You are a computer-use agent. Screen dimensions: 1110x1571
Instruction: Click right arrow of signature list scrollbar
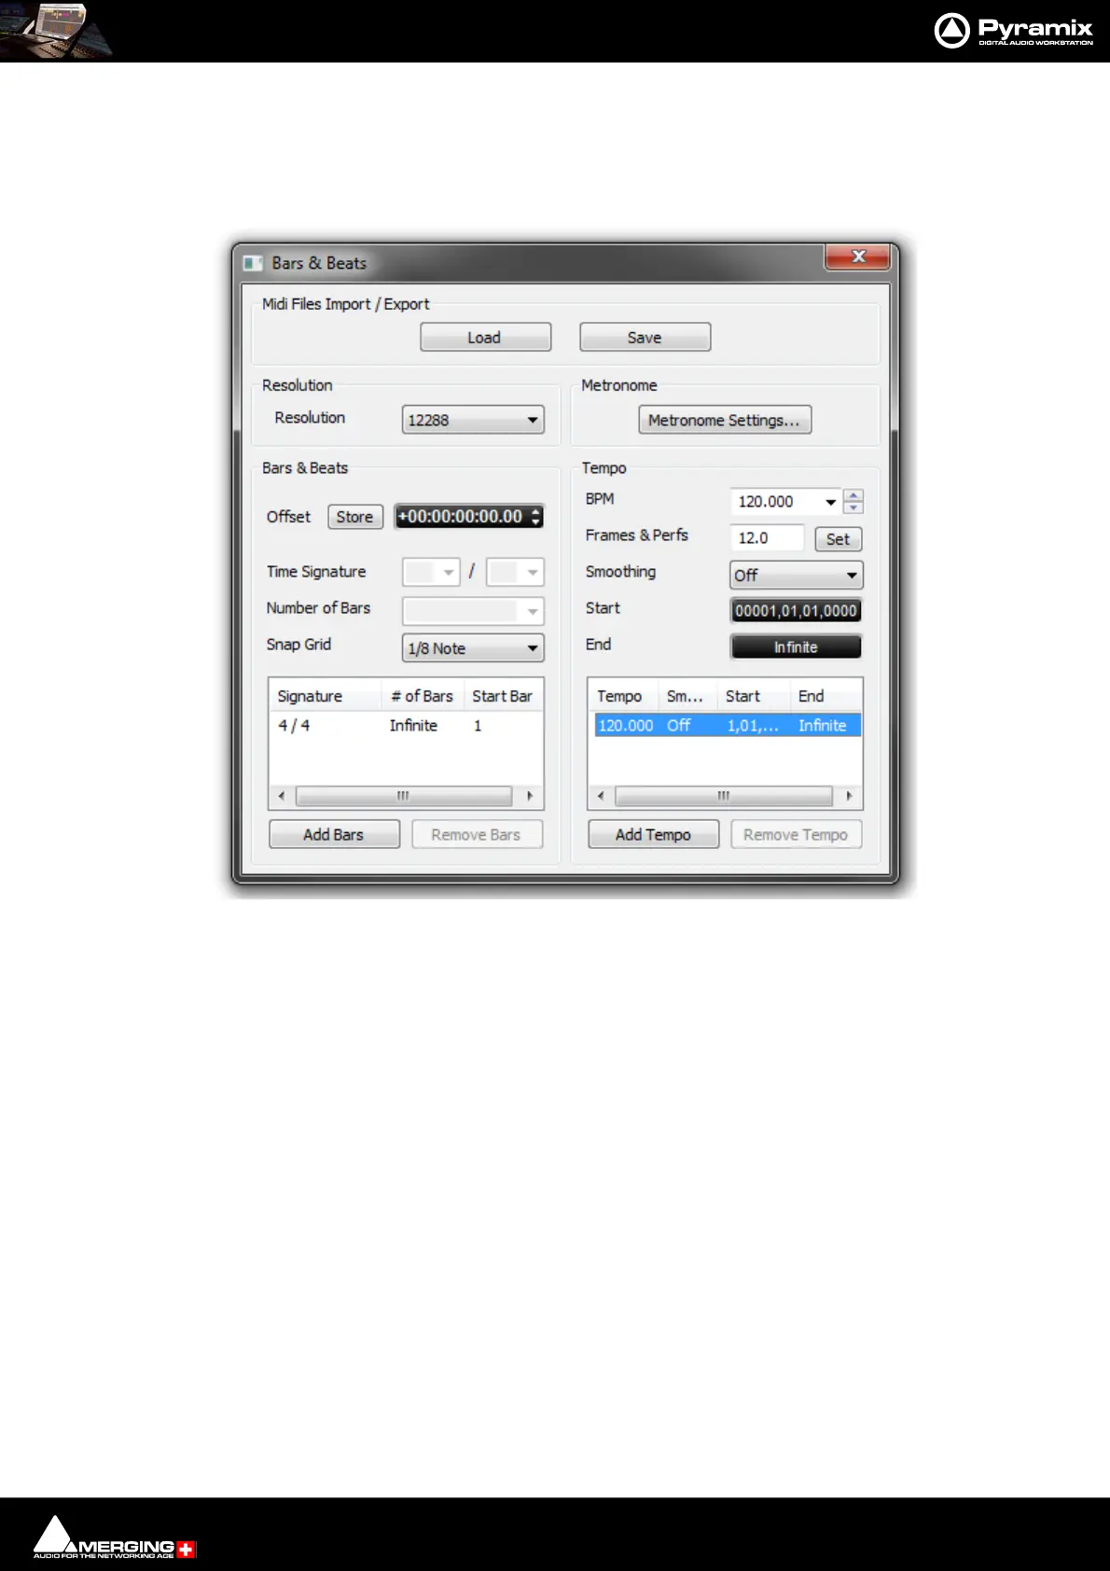point(529,796)
